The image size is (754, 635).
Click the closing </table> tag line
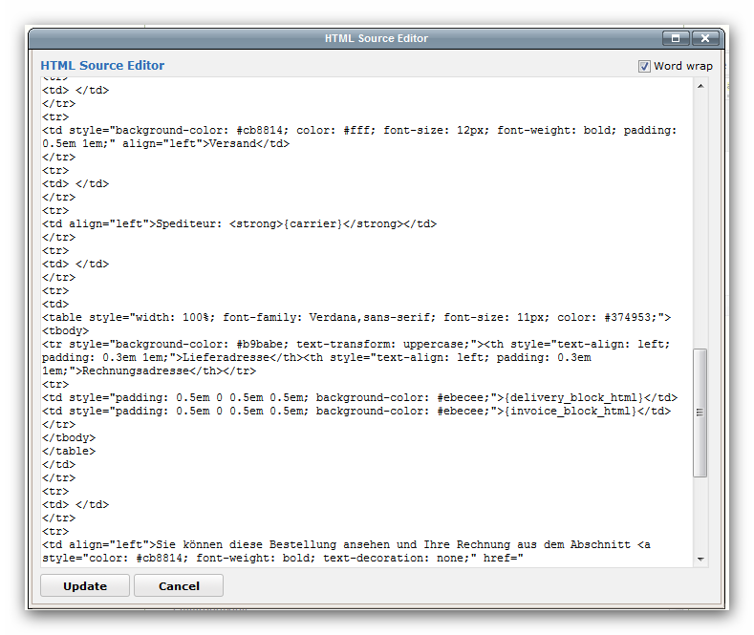point(69,452)
